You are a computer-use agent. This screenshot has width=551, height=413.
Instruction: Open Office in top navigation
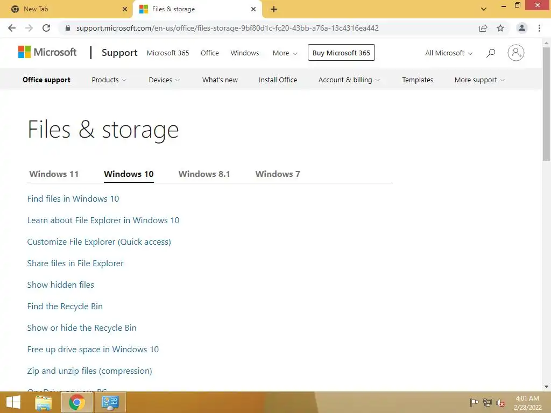click(210, 53)
